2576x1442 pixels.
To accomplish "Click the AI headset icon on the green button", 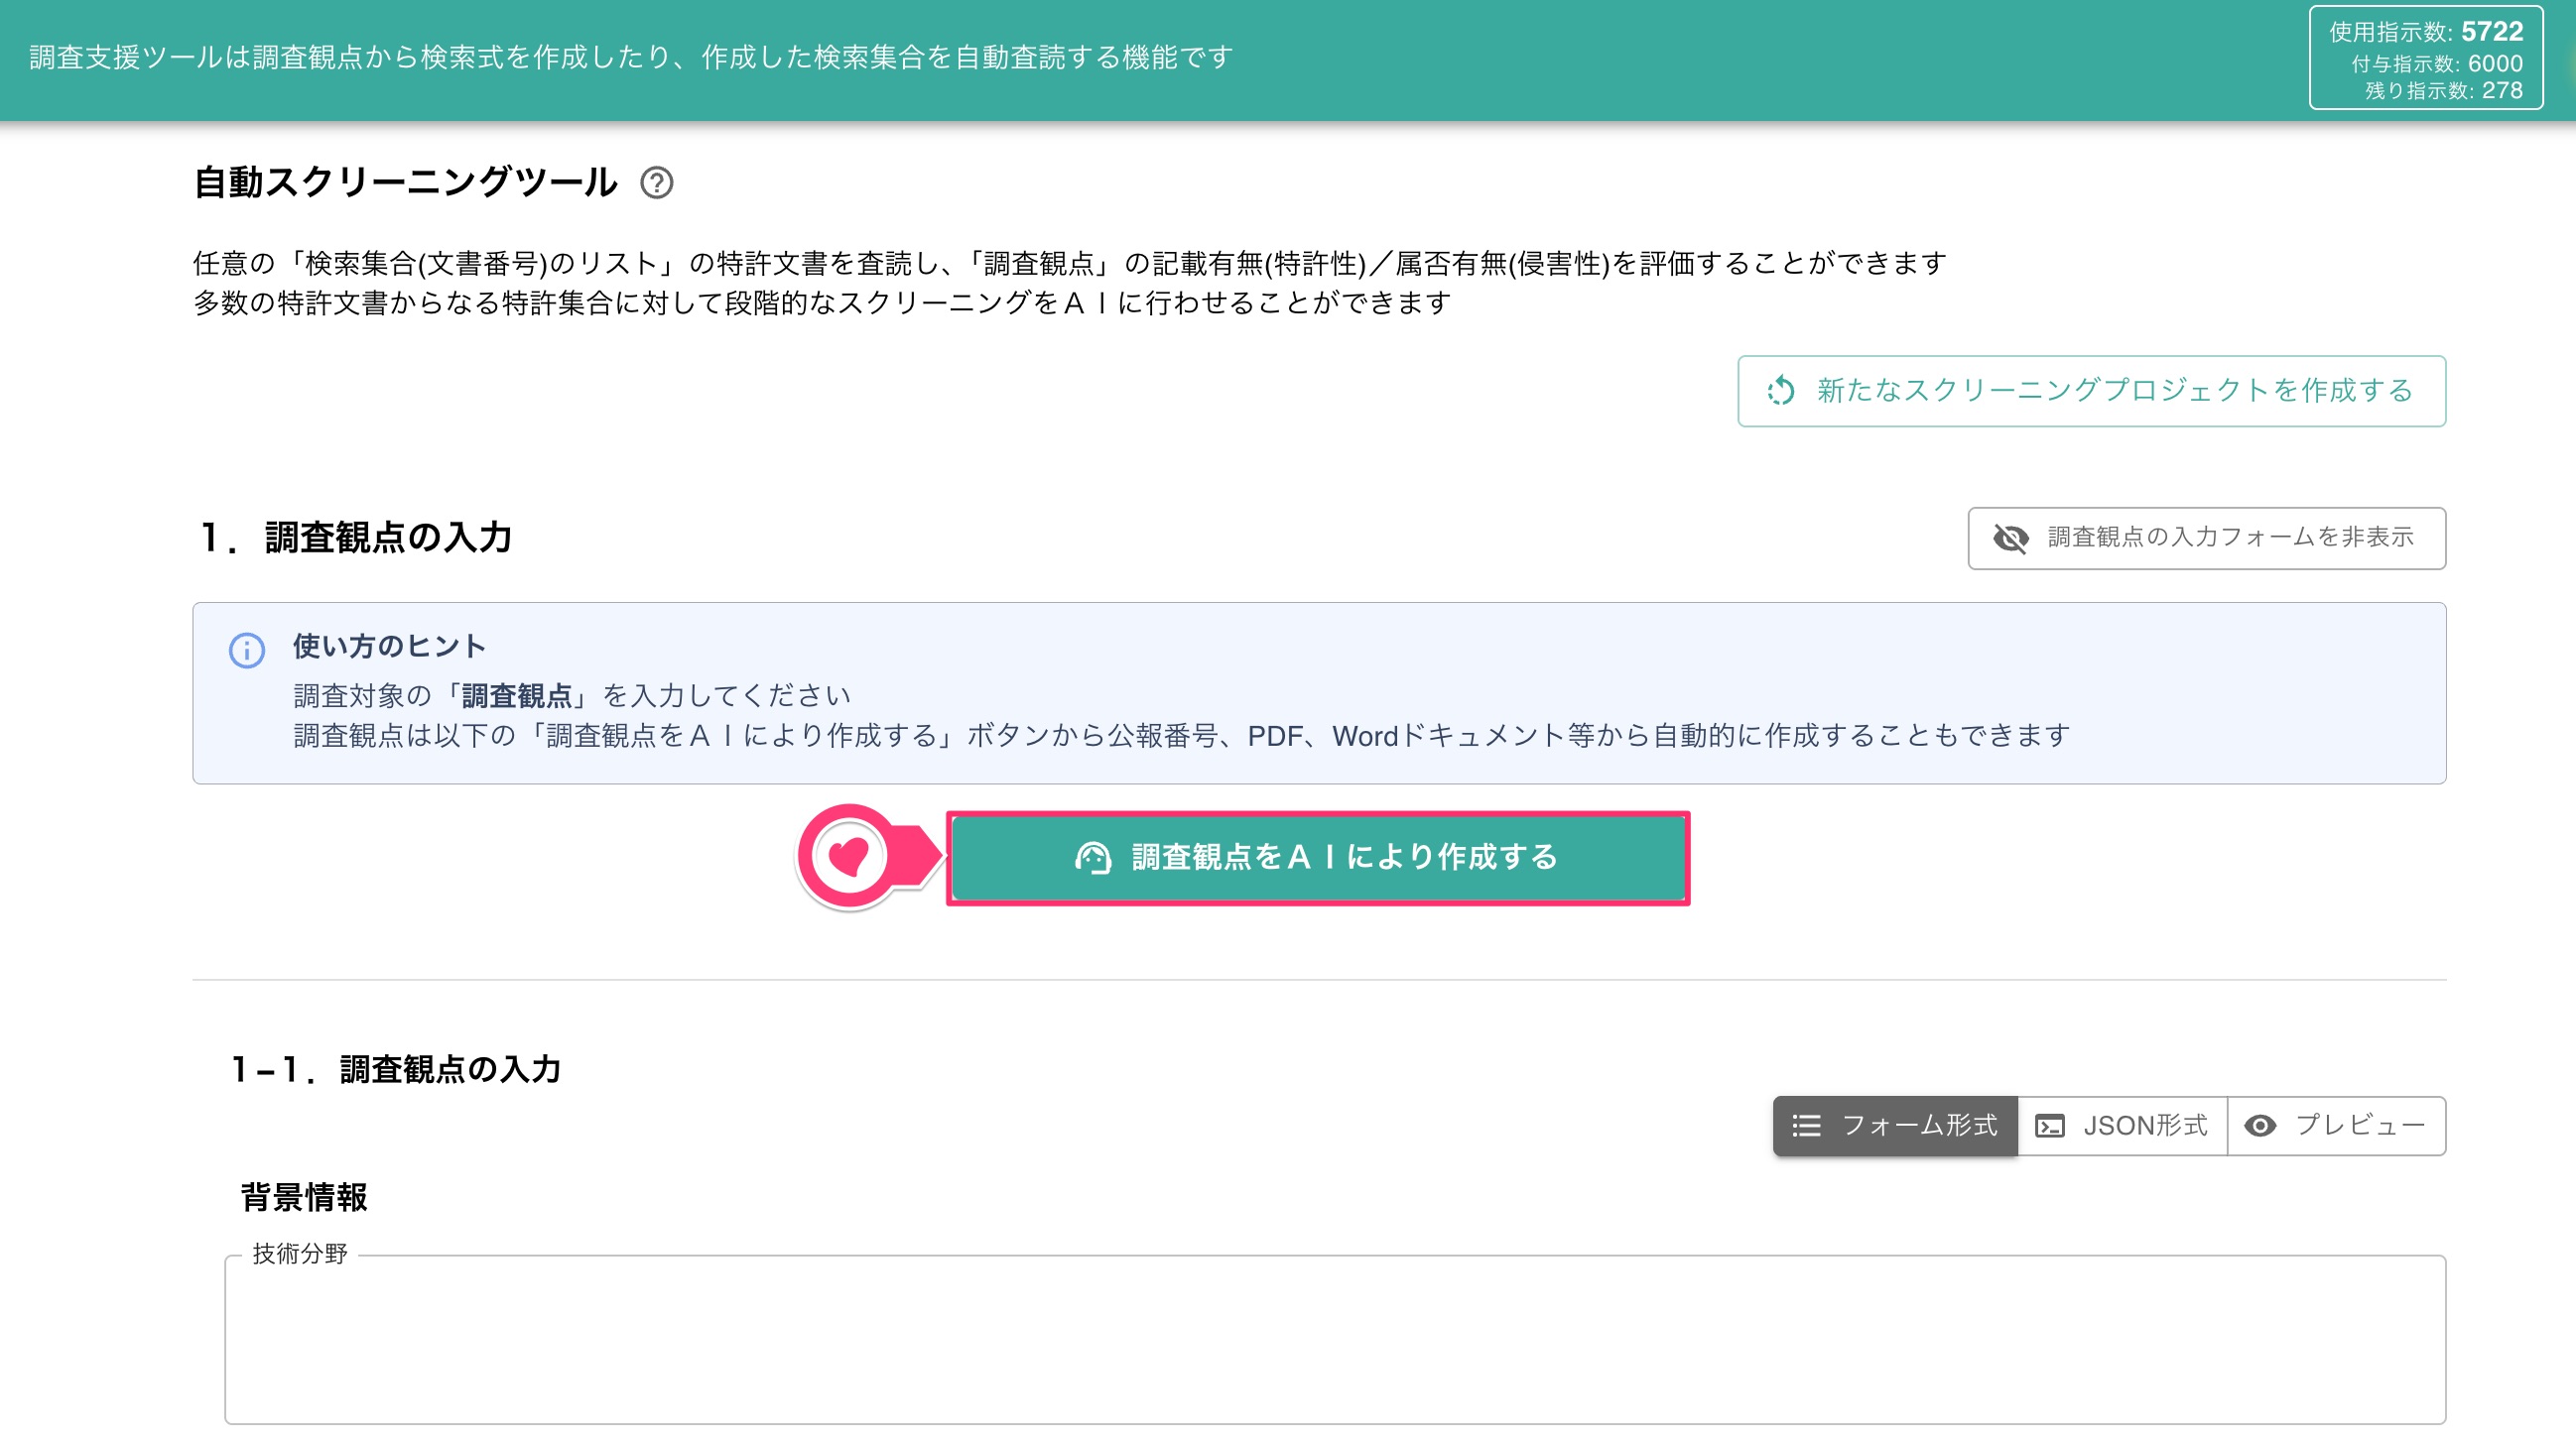I will coord(1093,858).
